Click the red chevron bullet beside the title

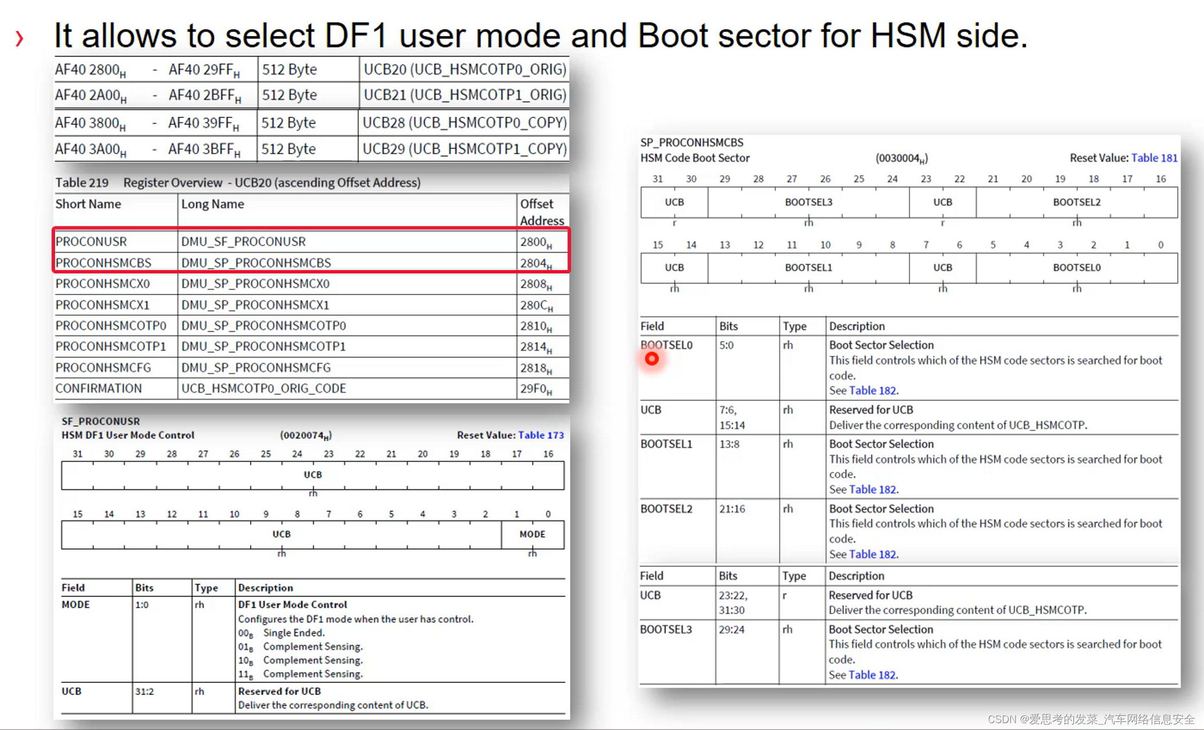[19, 38]
